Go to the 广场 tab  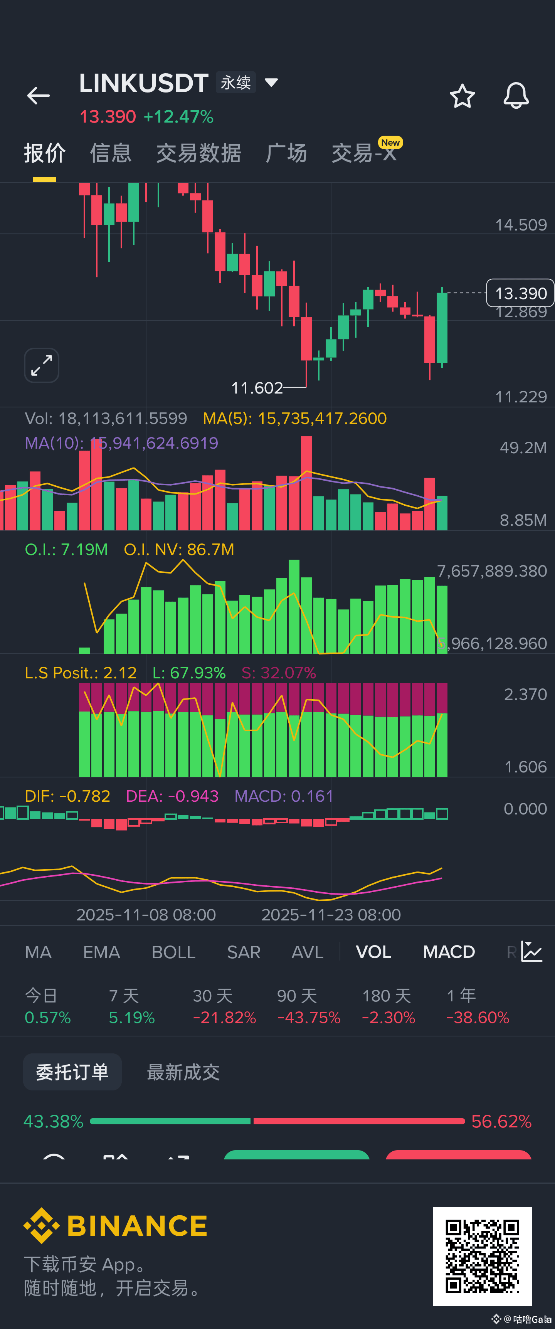click(x=286, y=153)
